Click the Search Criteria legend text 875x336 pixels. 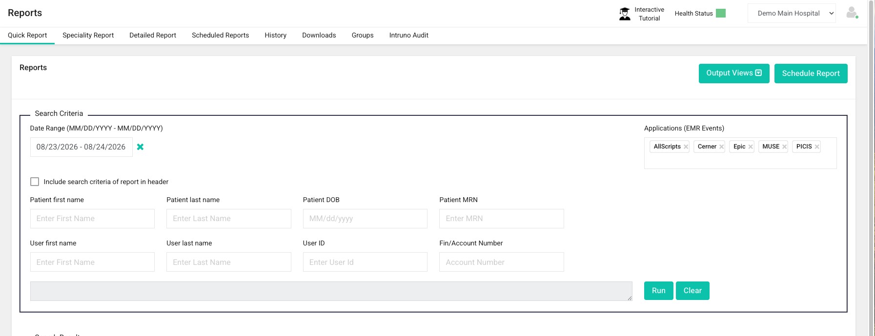tap(59, 113)
